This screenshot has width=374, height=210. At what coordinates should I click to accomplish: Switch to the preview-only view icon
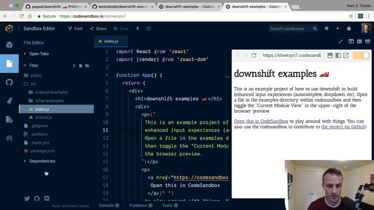[351, 41]
